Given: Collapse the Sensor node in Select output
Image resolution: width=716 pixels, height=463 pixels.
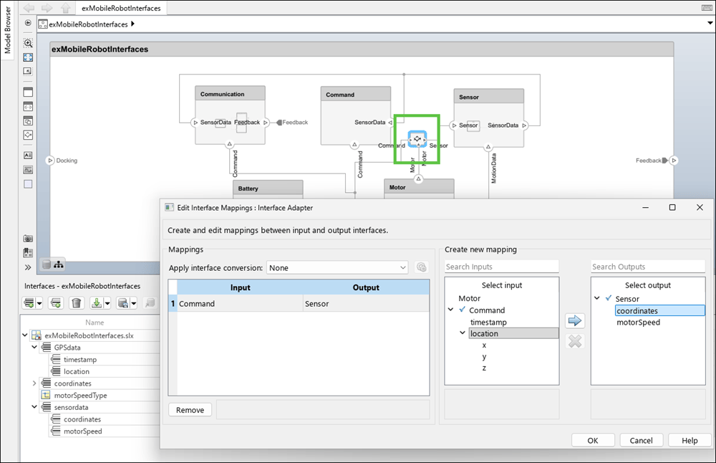Looking at the screenshot, I should point(597,298).
